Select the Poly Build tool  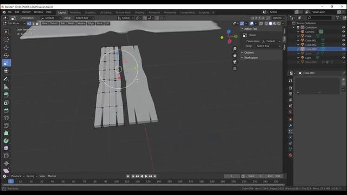[6, 133]
